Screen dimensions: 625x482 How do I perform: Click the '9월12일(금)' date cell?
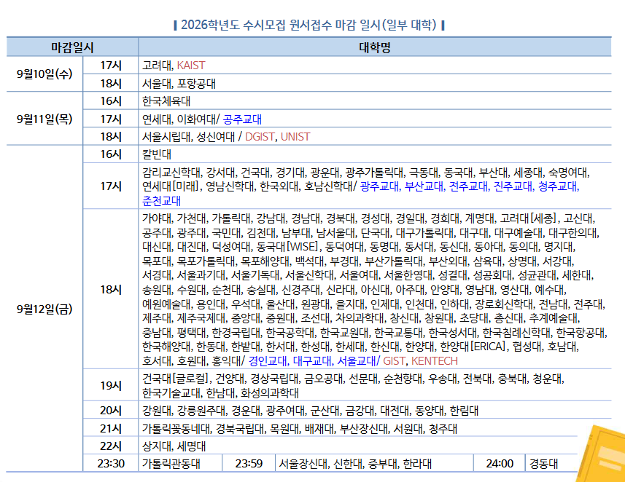[x=44, y=309]
